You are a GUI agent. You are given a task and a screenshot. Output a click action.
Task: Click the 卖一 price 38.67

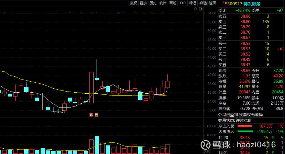245,38
